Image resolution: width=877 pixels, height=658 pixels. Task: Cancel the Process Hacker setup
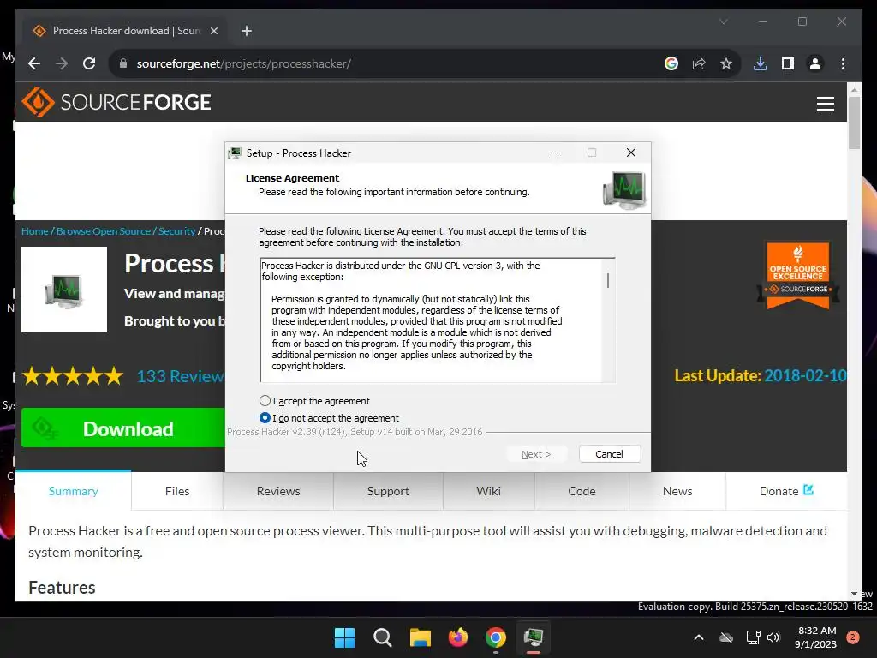tap(609, 454)
